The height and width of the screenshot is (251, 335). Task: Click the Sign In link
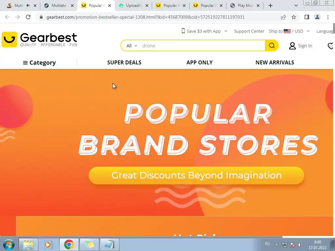pyautogui.click(x=301, y=46)
